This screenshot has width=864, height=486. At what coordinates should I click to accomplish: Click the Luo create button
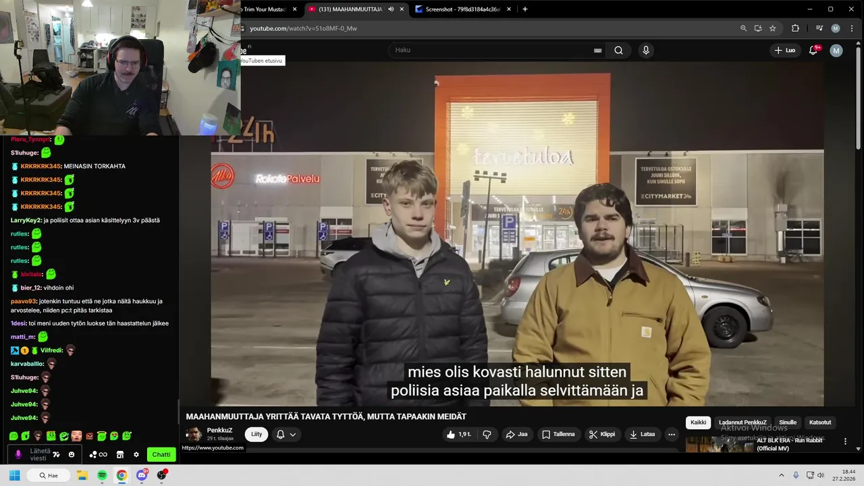(785, 51)
